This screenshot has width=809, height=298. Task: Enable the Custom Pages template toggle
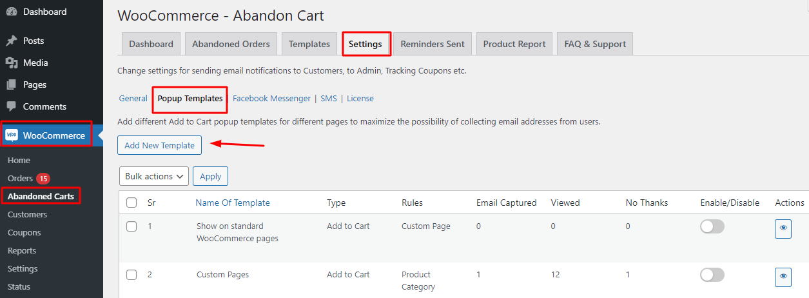(712, 275)
